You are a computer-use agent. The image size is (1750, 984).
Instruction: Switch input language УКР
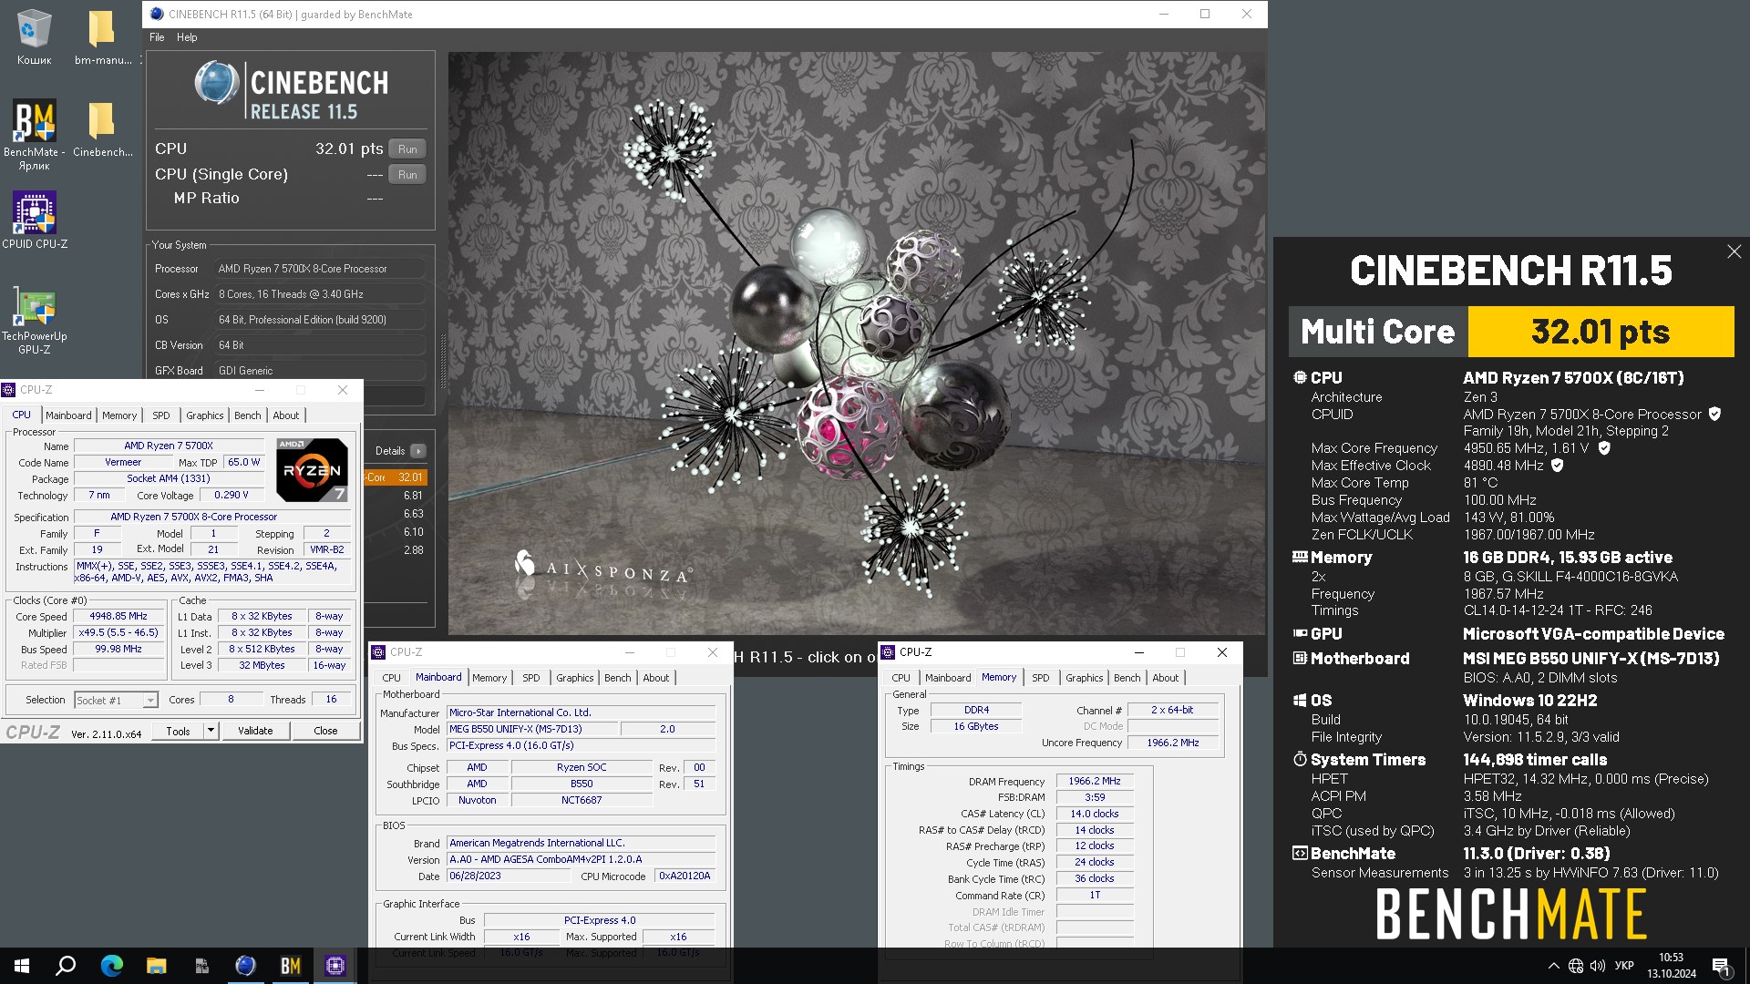pos(1624,966)
